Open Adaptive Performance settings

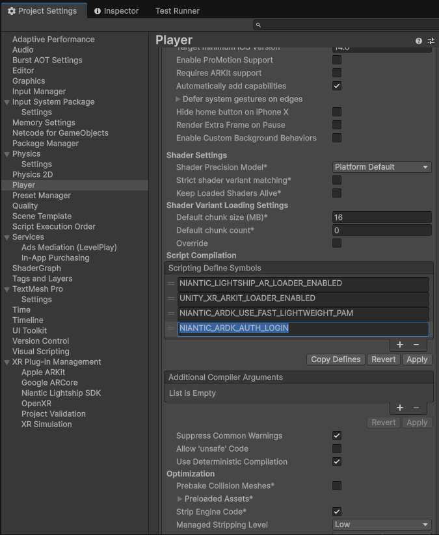tap(53, 39)
